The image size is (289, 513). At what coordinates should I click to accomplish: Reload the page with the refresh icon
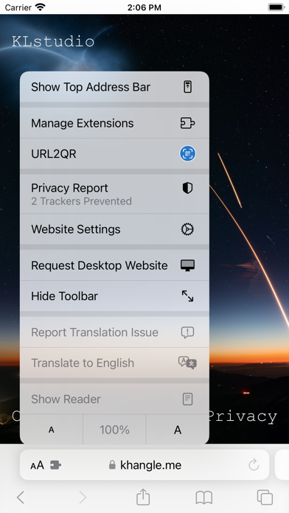pos(254,465)
